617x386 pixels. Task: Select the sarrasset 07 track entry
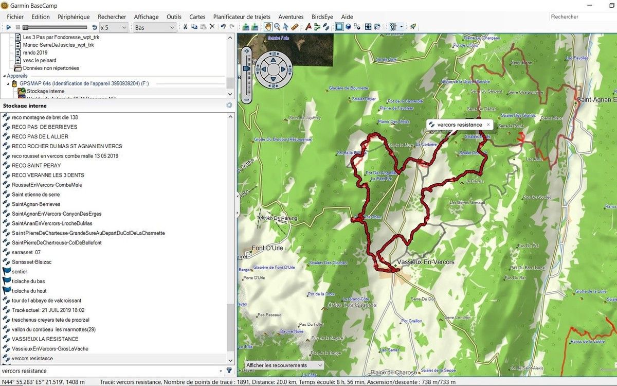(26, 252)
